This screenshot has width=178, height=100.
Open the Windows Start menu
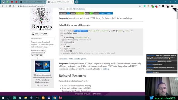[x=3, y=98]
